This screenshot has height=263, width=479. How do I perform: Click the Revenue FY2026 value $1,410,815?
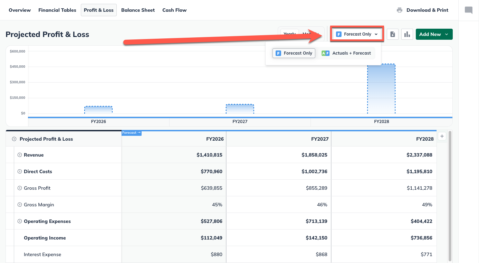coord(210,155)
